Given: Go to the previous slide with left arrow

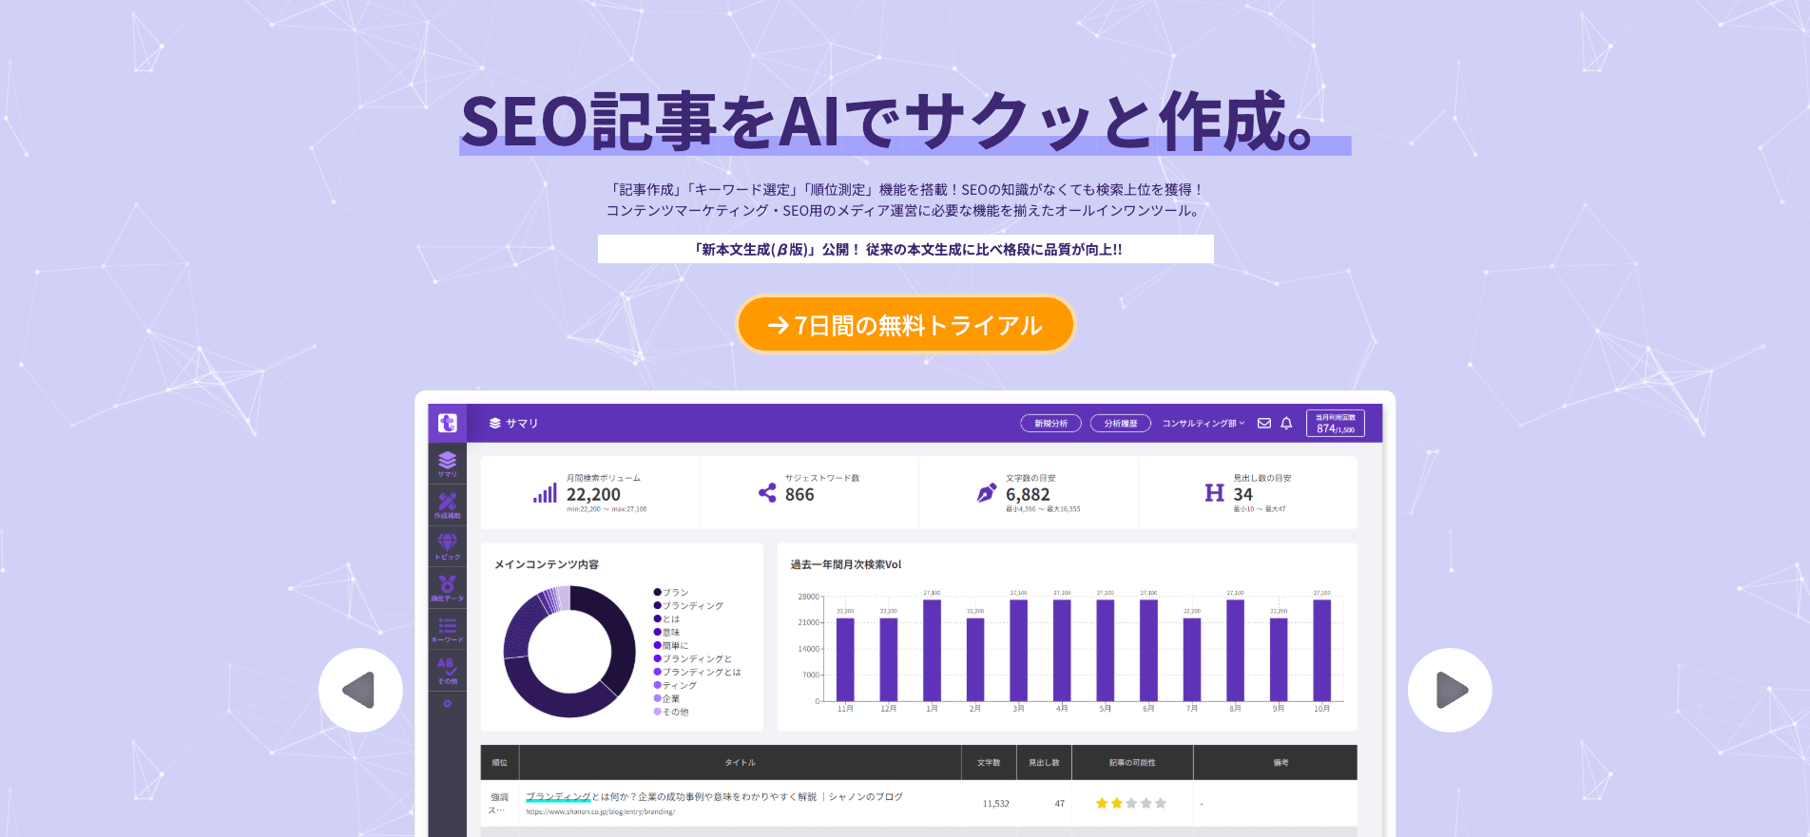Looking at the screenshot, I should tap(360, 690).
